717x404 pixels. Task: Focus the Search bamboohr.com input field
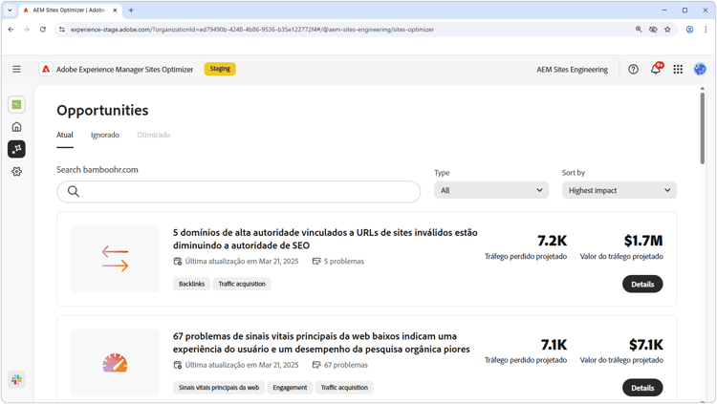(x=239, y=191)
